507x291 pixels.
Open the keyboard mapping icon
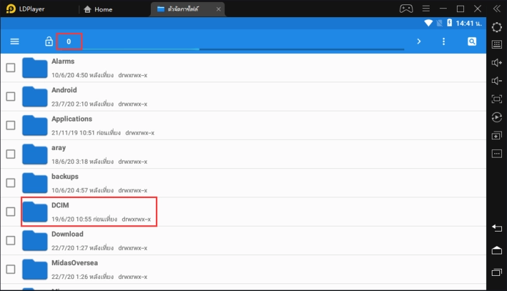click(x=497, y=44)
